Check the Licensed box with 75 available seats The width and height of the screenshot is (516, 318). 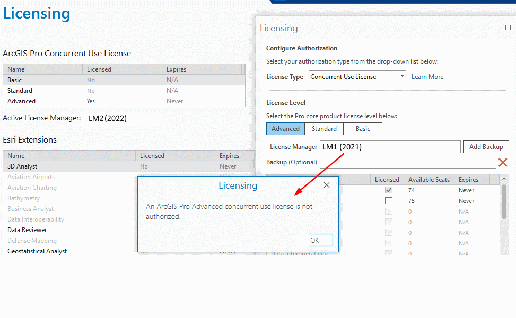(x=389, y=200)
